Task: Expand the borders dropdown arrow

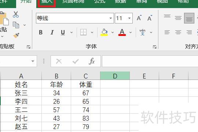Action: 92,33
